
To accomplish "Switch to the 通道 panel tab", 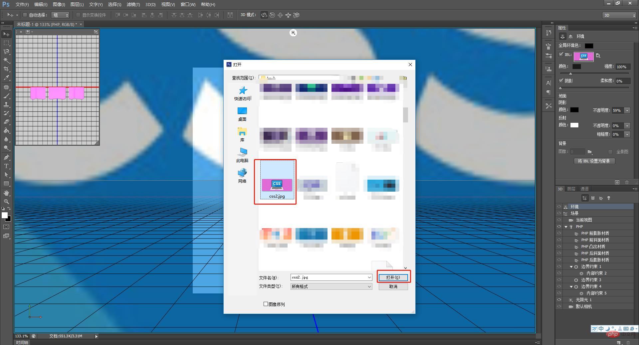I will coord(584,189).
